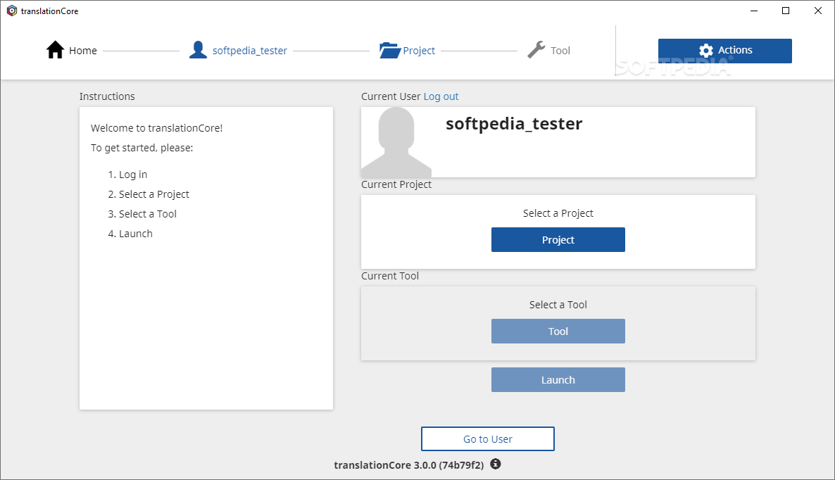The width and height of the screenshot is (835, 480).
Task: Click the '1. Log in' instruction
Action: pos(128,175)
